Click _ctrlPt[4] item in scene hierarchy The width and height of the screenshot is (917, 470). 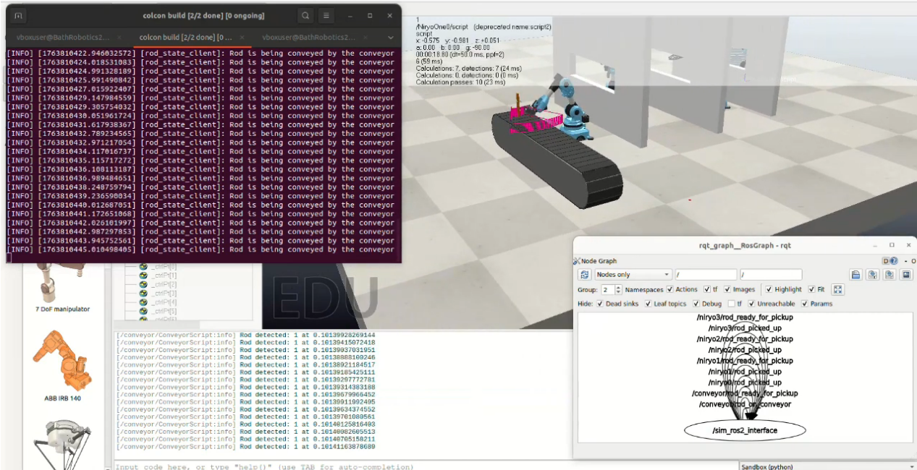[163, 302]
